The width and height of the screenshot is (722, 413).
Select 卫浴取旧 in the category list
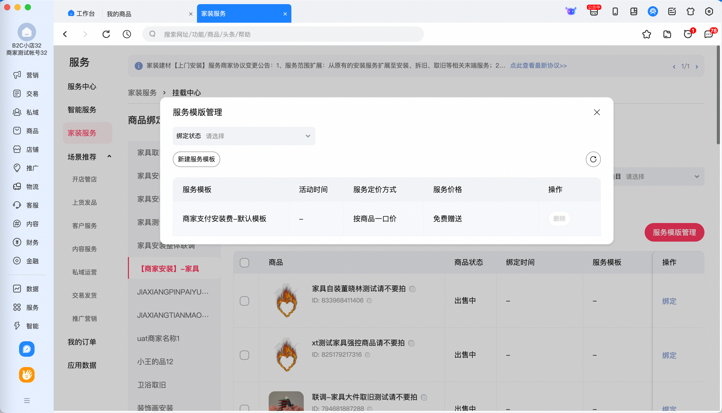tap(152, 385)
